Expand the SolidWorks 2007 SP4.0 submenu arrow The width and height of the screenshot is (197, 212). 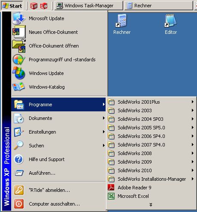pos(193,145)
